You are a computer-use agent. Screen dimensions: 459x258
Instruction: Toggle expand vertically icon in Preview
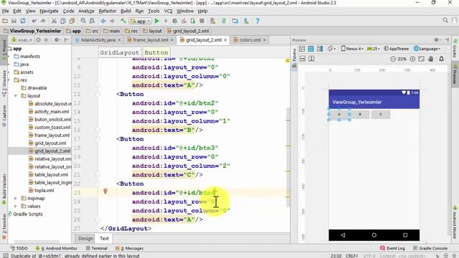pyautogui.click(x=311, y=59)
